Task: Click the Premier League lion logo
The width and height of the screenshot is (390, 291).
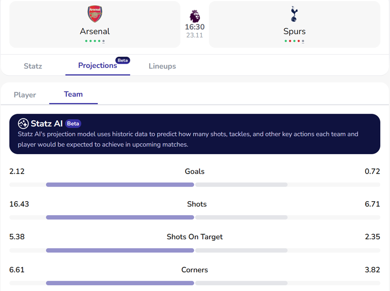Action: (x=194, y=16)
